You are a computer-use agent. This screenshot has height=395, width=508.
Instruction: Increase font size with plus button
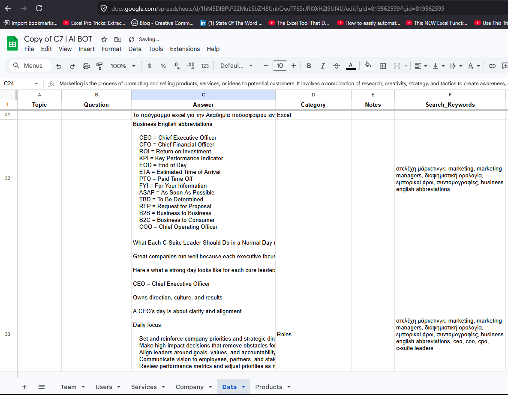294,66
